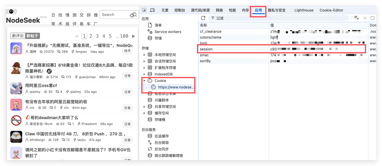Select the session cookie row
The image size is (382, 166).
[287, 49]
